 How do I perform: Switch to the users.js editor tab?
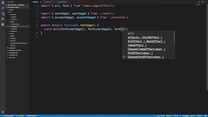tap(48, 2)
